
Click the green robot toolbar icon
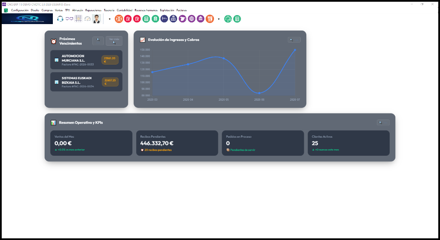228,19
